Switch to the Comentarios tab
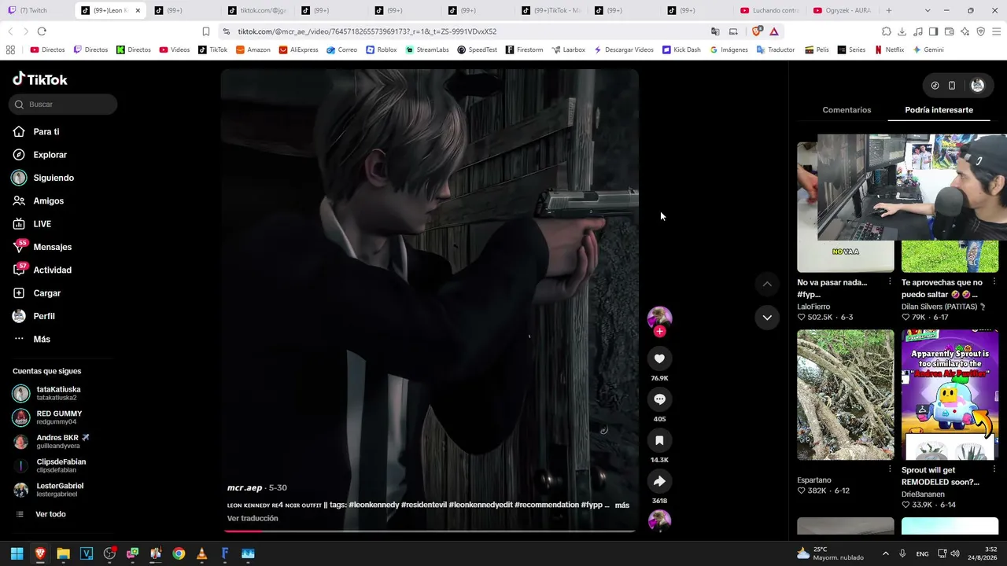 (x=847, y=110)
